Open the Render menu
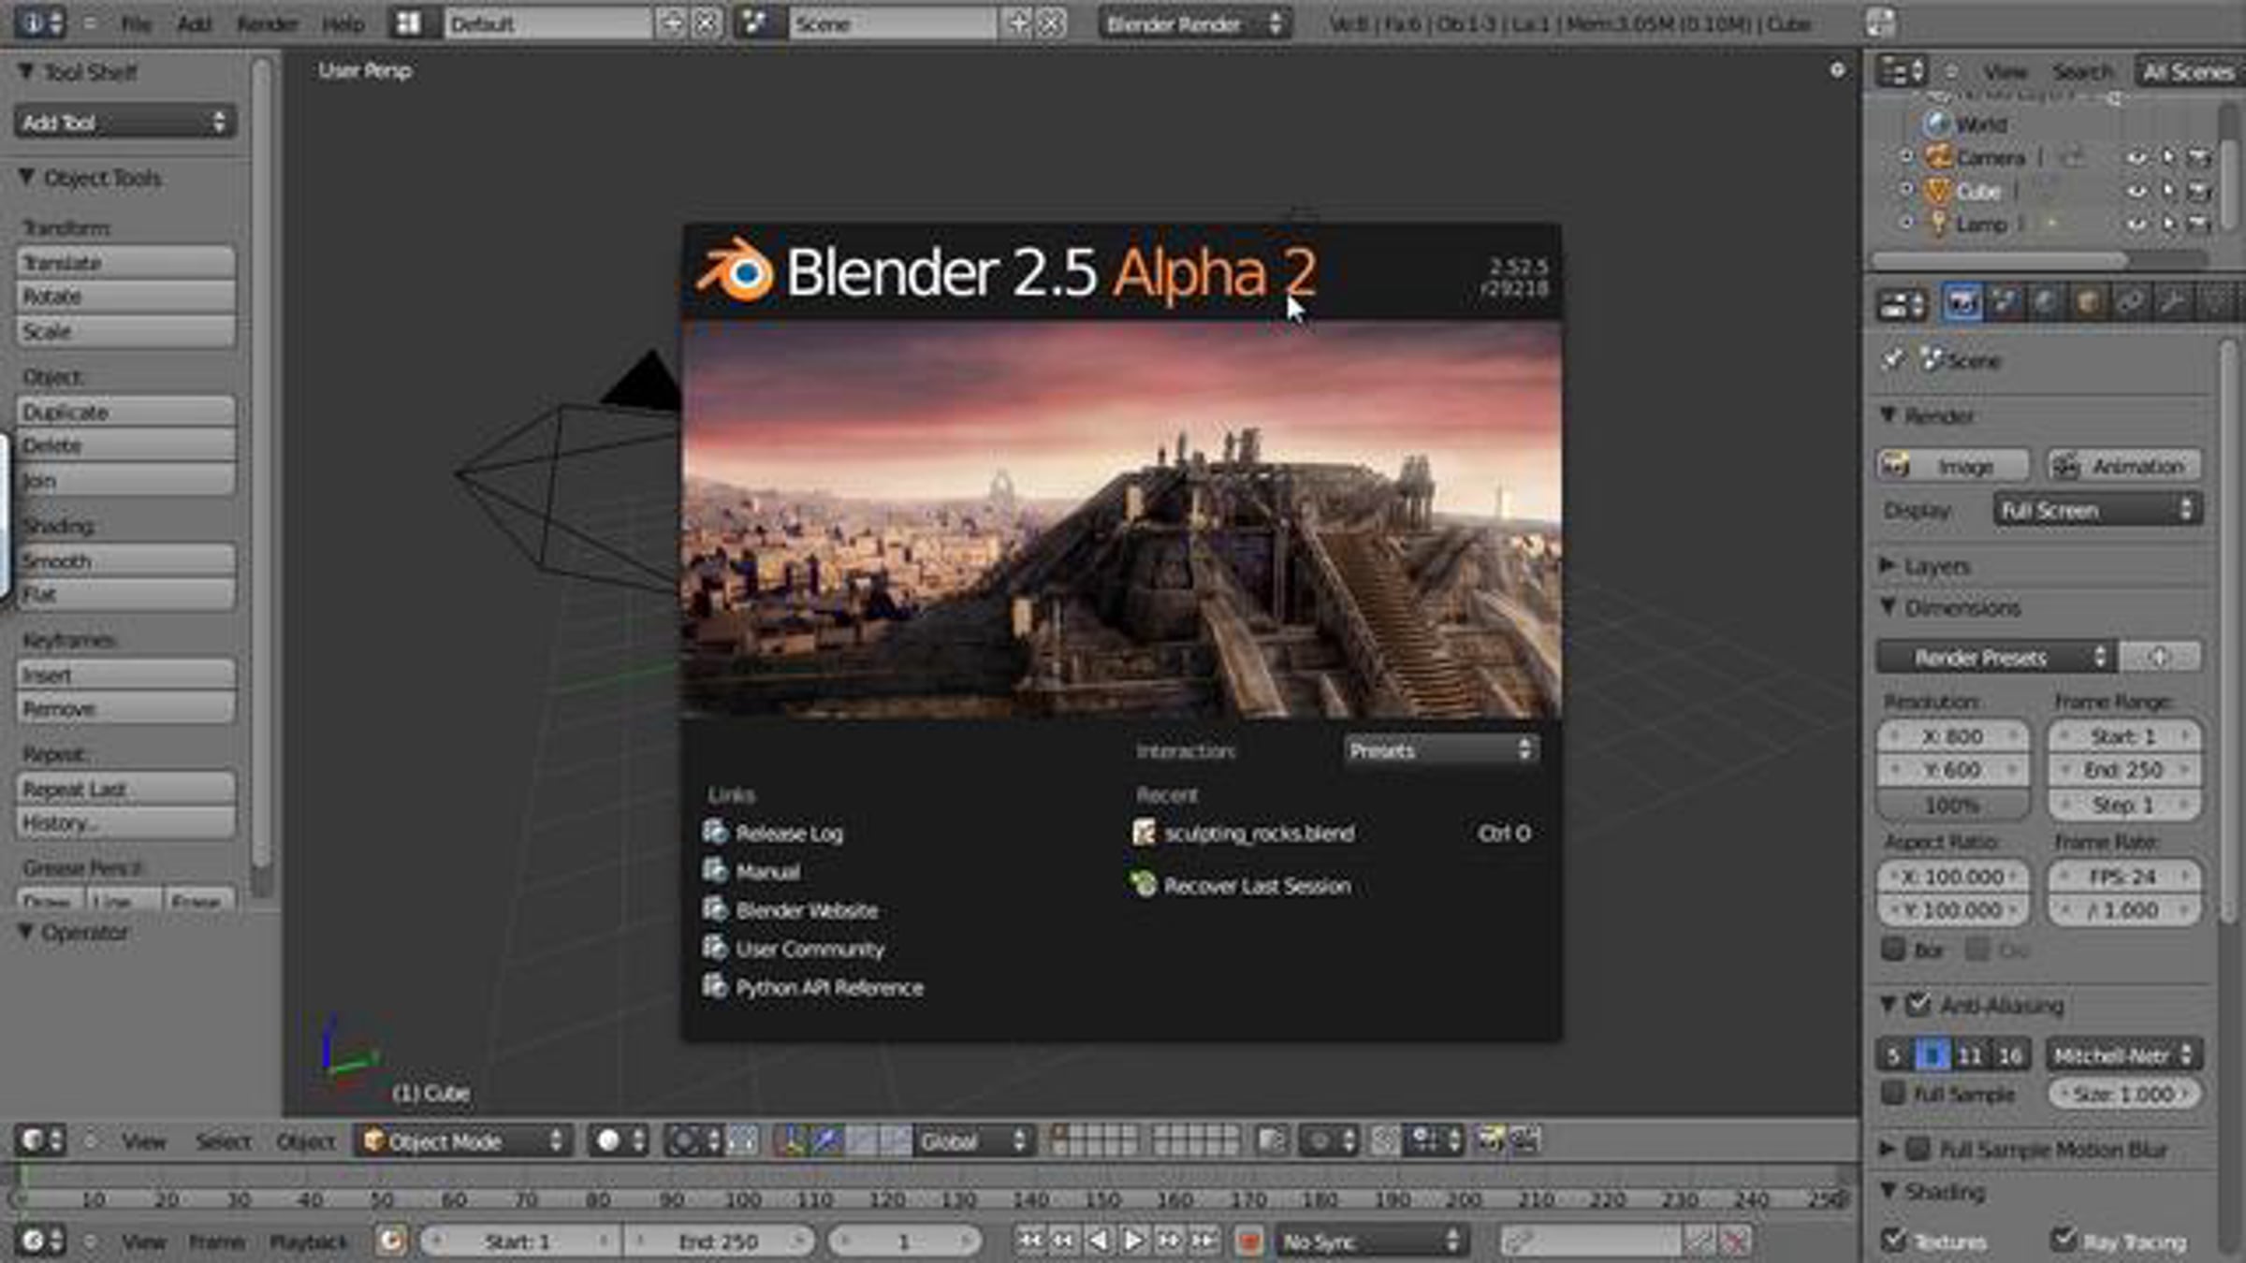This screenshot has width=2246, height=1263. [x=267, y=23]
